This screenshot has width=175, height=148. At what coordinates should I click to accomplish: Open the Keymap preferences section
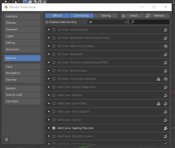click(x=22, y=80)
